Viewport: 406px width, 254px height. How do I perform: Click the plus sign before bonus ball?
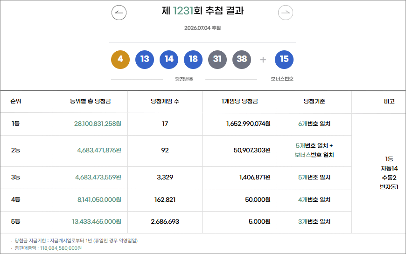click(x=263, y=60)
